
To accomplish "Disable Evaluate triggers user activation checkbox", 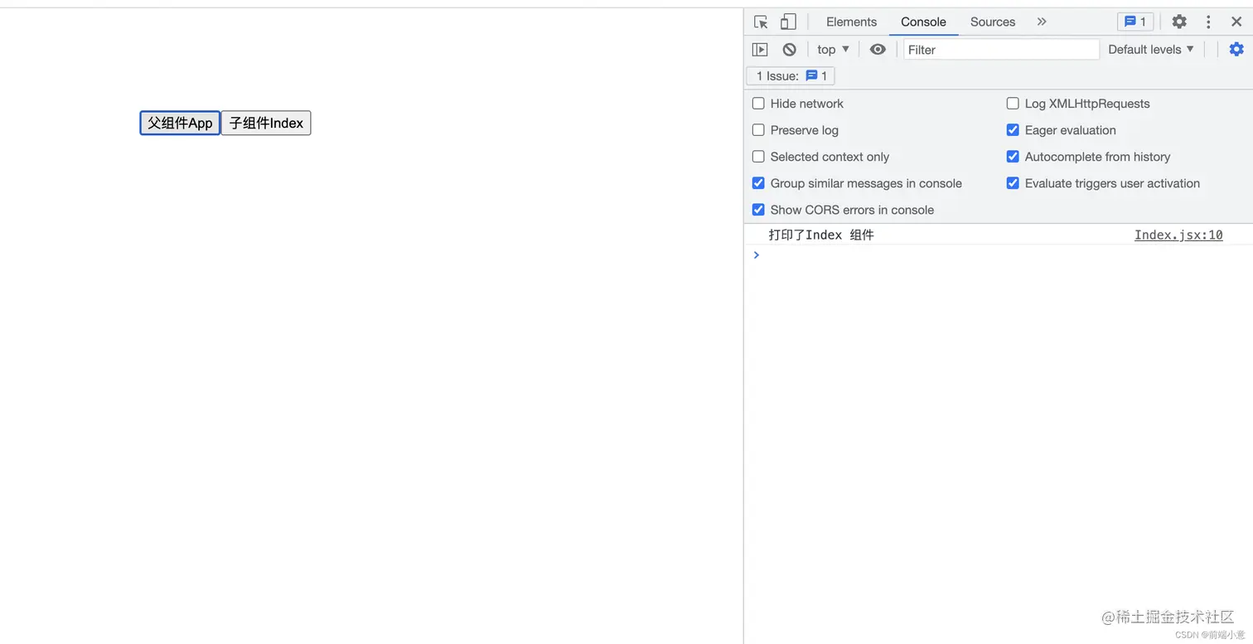I will click(x=1013, y=183).
